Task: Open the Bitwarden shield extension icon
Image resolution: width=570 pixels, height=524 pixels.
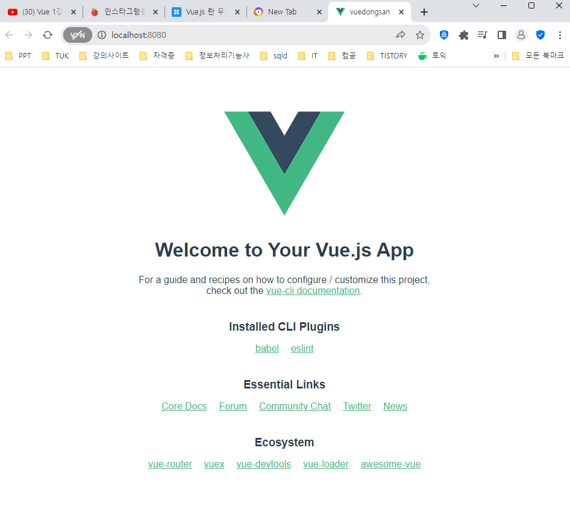Action: (x=444, y=35)
